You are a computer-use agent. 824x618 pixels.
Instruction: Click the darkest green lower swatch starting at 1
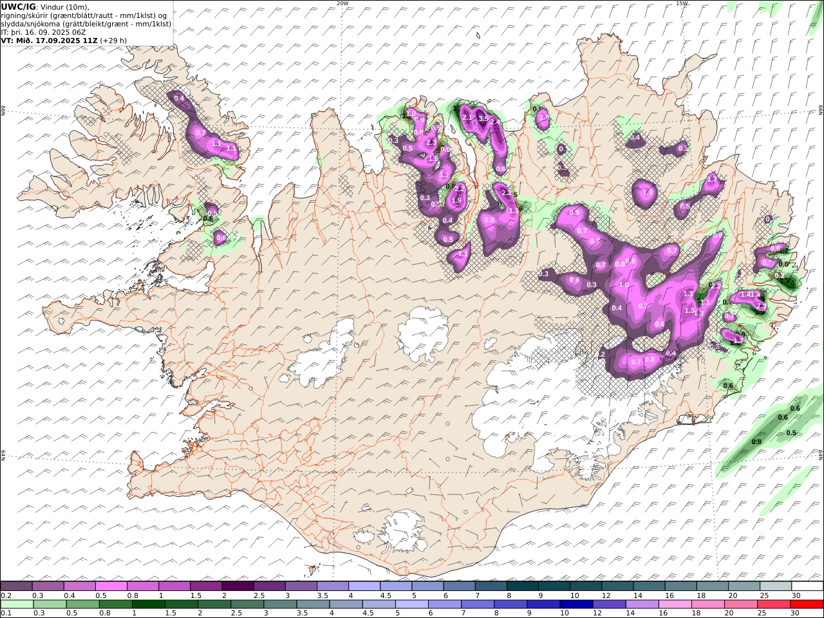[149, 604]
